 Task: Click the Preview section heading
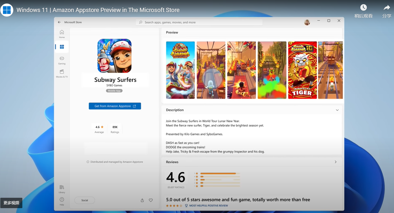(x=172, y=32)
